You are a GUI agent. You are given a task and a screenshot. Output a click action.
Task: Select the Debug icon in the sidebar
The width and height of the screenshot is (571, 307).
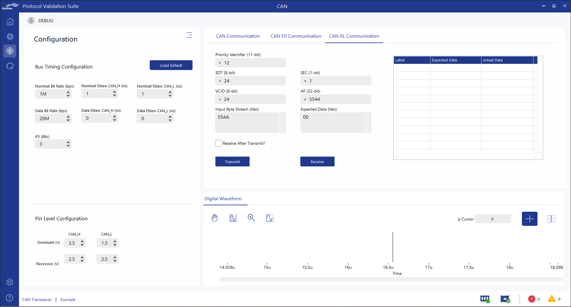(10, 51)
